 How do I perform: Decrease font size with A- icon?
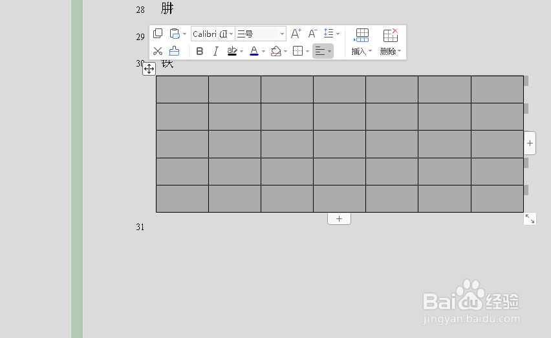tap(312, 34)
